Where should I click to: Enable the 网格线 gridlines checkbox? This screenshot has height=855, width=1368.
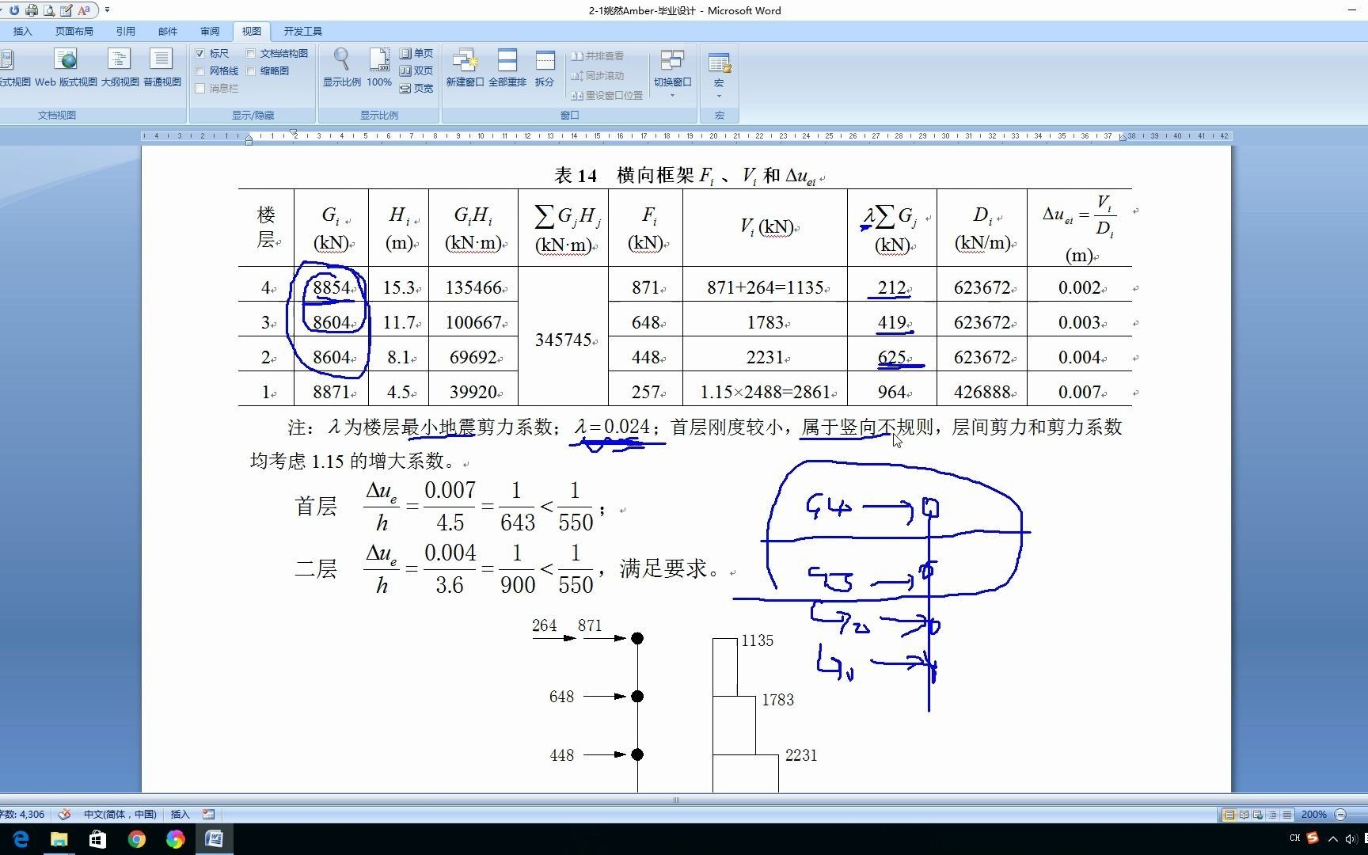[200, 70]
